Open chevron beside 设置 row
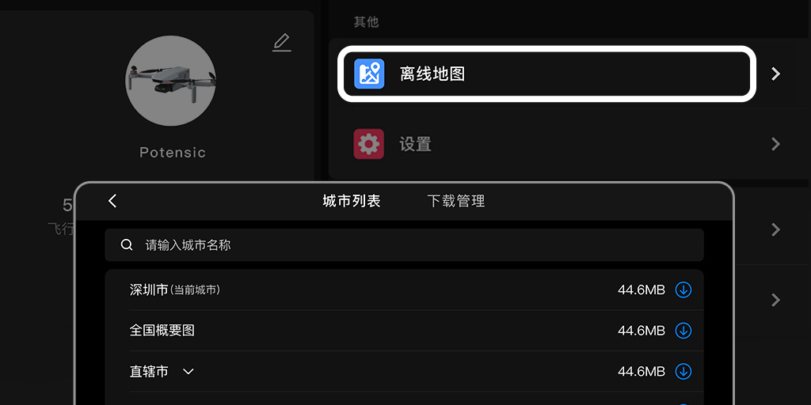The image size is (811, 405). coord(775,144)
